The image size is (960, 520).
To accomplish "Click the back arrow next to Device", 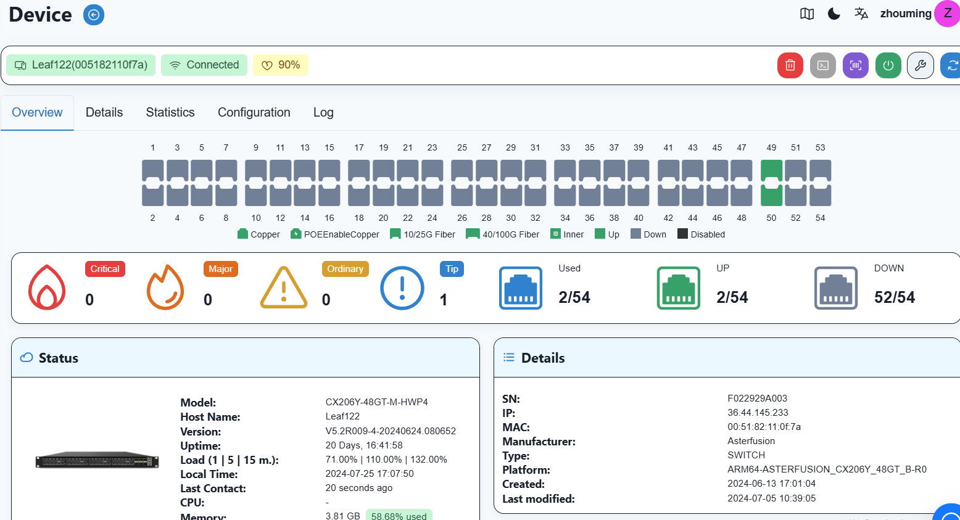I will point(94,14).
